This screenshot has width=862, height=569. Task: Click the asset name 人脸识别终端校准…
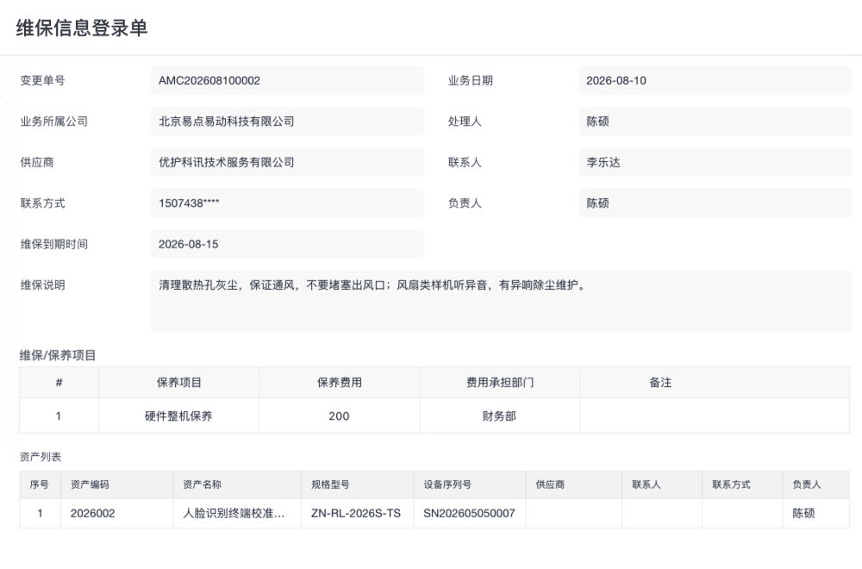click(234, 514)
